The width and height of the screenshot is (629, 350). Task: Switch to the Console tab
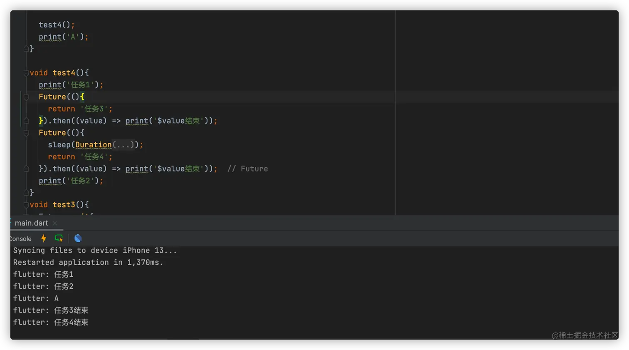[x=21, y=239]
